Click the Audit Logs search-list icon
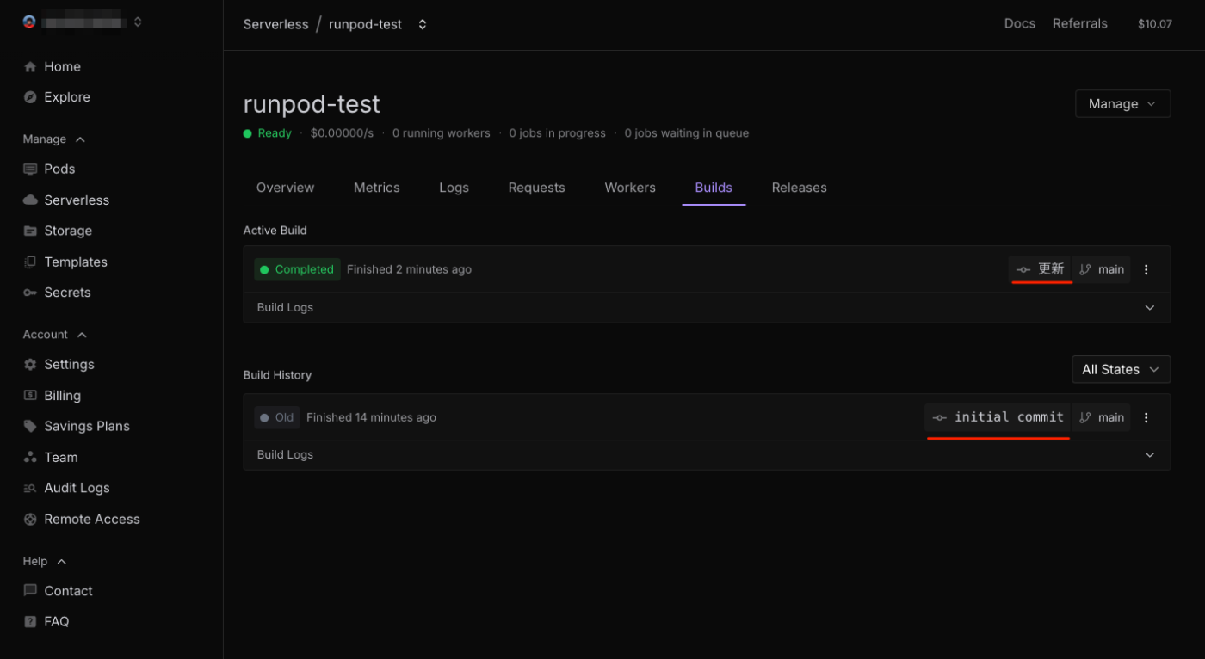The height and width of the screenshot is (659, 1205). pos(30,488)
